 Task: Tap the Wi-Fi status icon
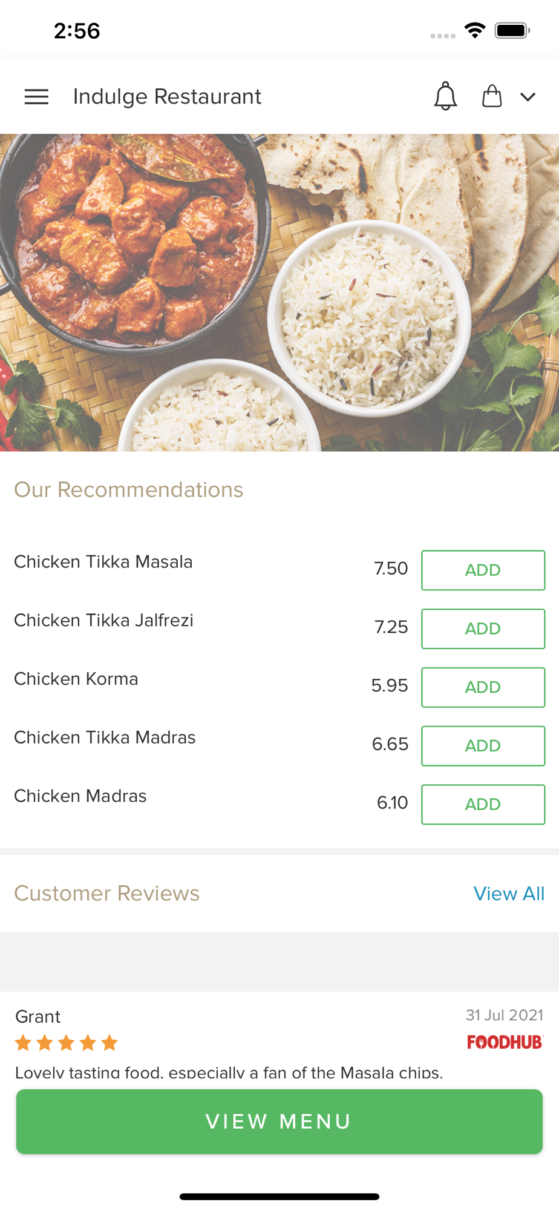tap(475, 30)
